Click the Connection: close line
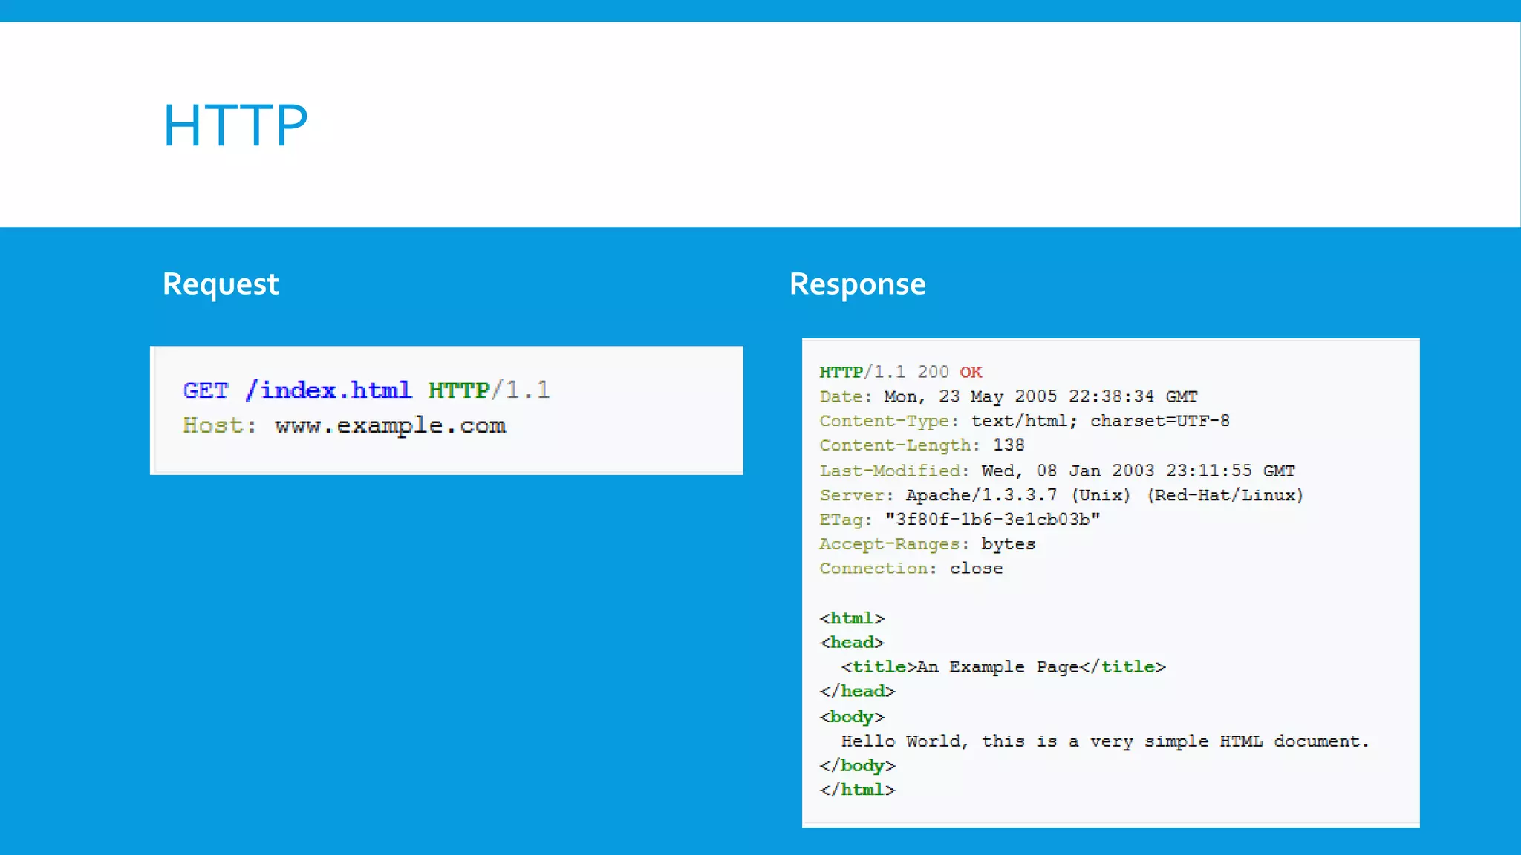Screen dimensions: 1521x855 coord(911,569)
